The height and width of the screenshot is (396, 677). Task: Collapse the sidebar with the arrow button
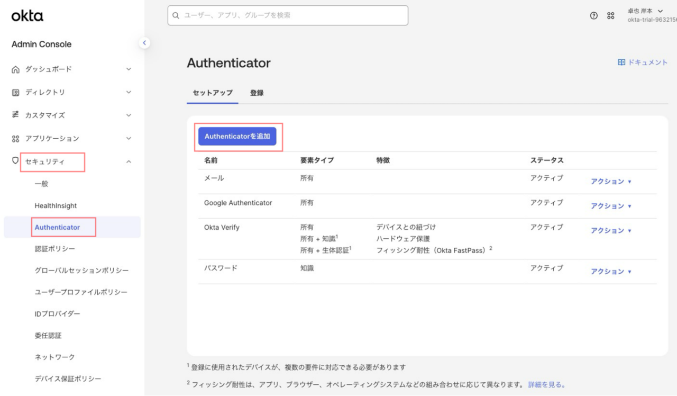coord(144,43)
